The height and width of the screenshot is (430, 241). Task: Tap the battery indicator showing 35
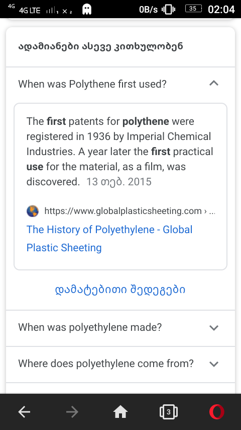click(x=193, y=9)
